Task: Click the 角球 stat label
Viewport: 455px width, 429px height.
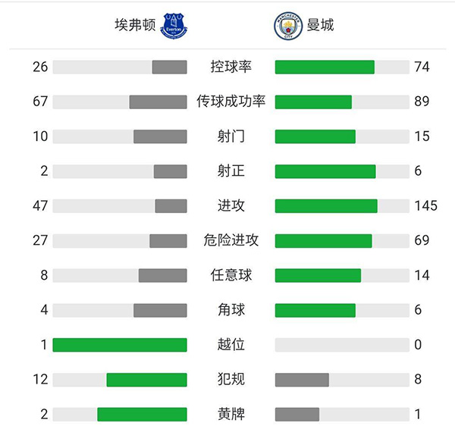Action: [x=231, y=310]
